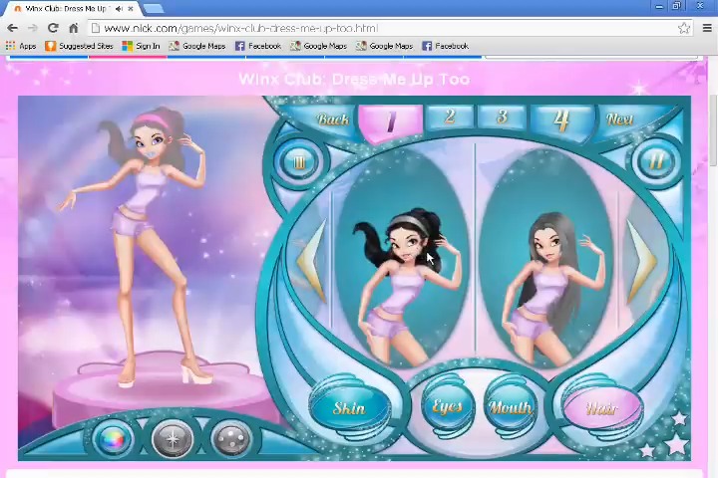The image size is (718, 478).
Task: Switch to step 1 tab
Action: click(391, 121)
